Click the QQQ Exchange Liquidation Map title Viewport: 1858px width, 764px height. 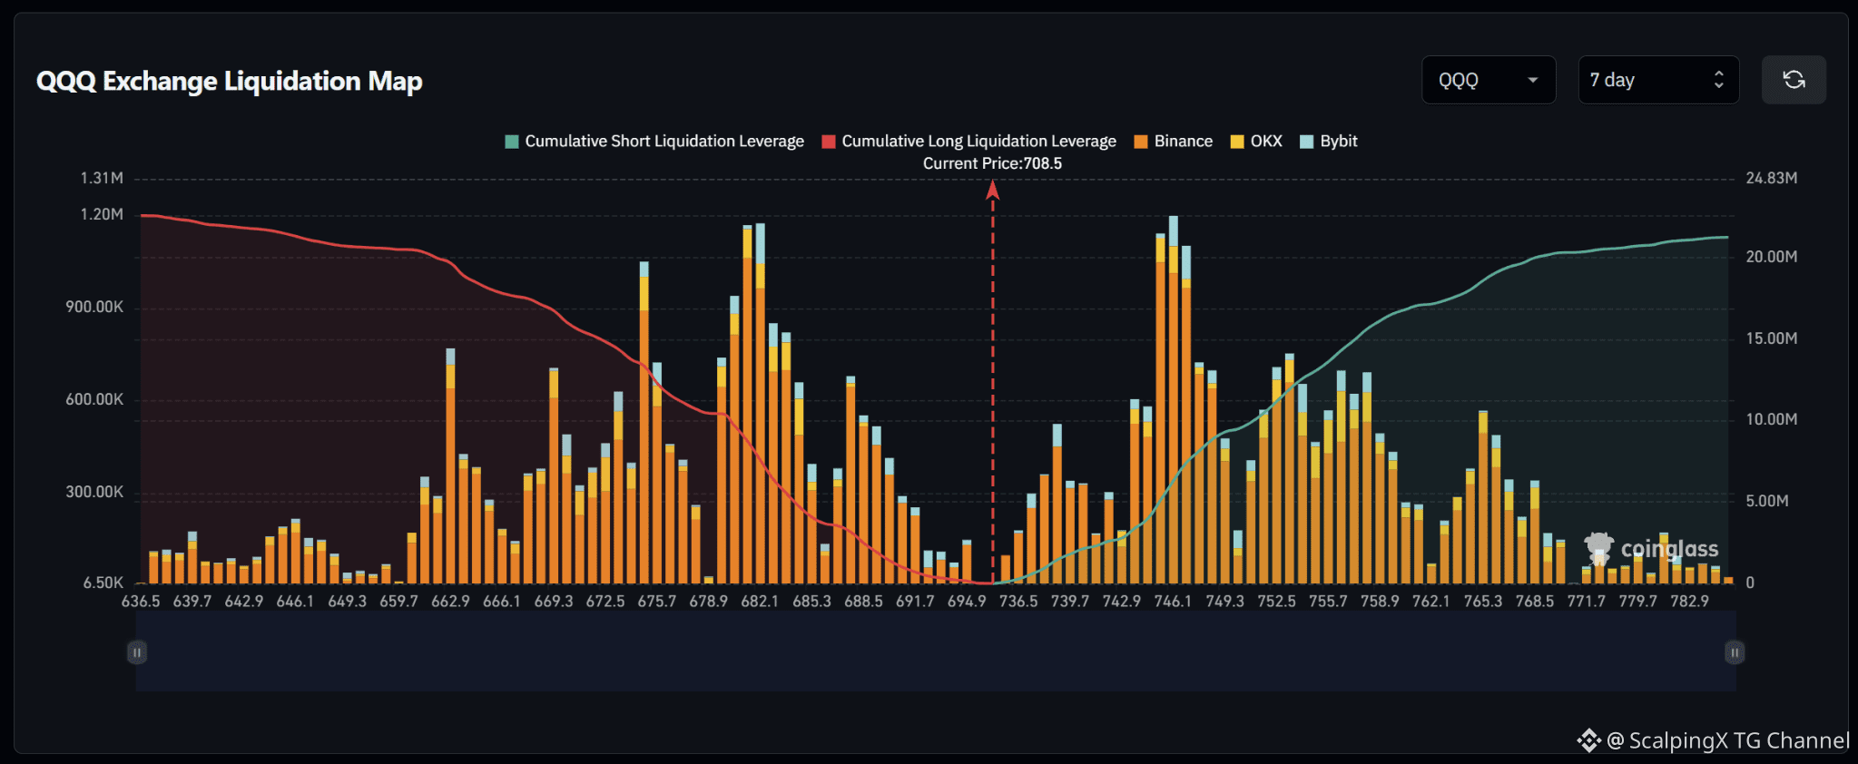230,82
